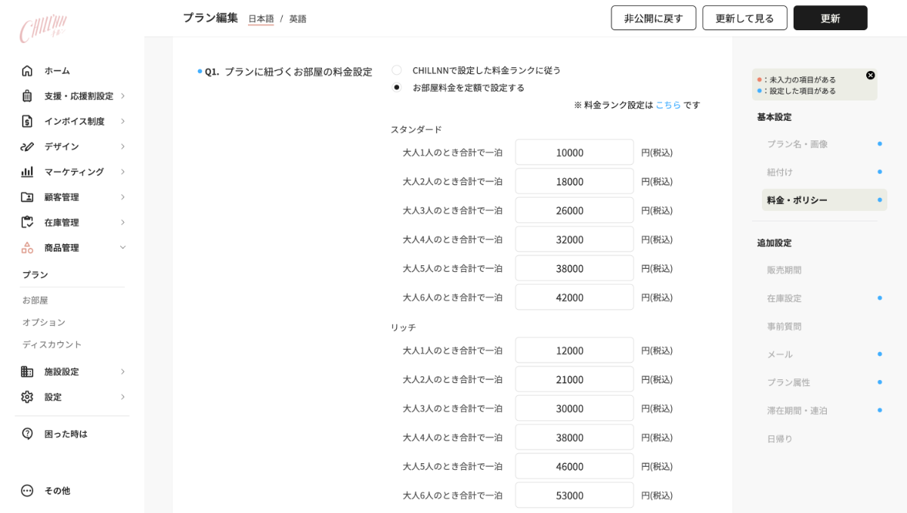Open the 顧客管理 customer management icon
Image resolution: width=907 pixels, height=513 pixels.
coord(27,197)
